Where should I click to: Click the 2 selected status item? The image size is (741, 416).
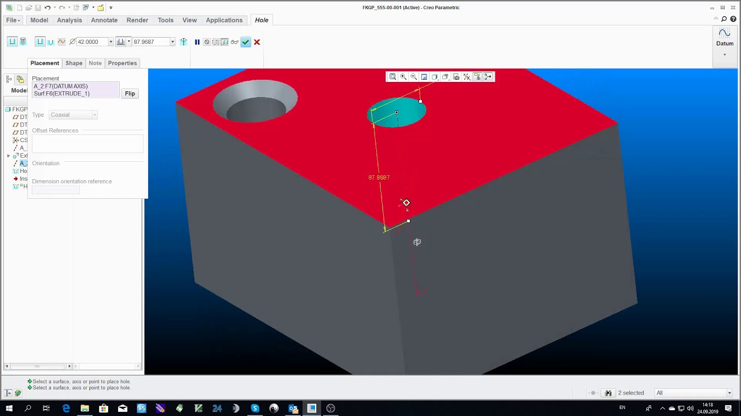click(x=631, y=393)
